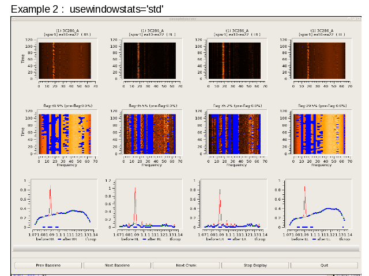Click the 'after:LR' legend entry
This screenshot has height=276, width=369.
(237, 239)
